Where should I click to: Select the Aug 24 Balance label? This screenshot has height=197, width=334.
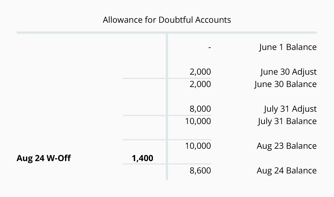pyautogui.click(x=287, y=171)
